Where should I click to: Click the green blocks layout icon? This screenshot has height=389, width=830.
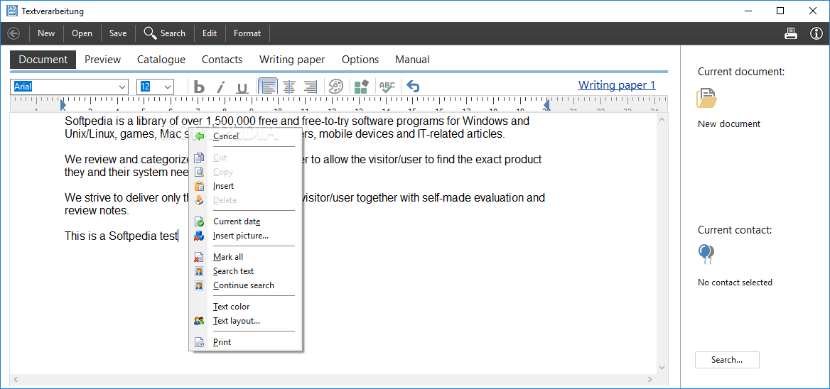[361, 86]
